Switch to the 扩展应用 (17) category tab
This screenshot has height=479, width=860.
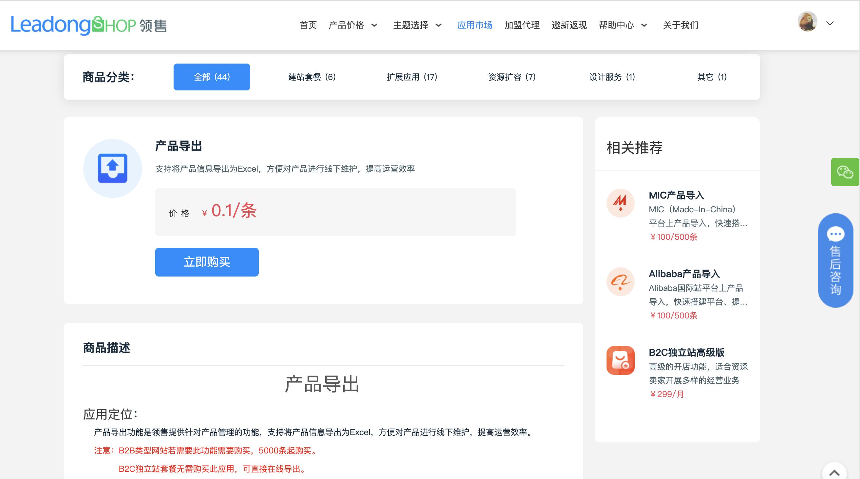412,77
